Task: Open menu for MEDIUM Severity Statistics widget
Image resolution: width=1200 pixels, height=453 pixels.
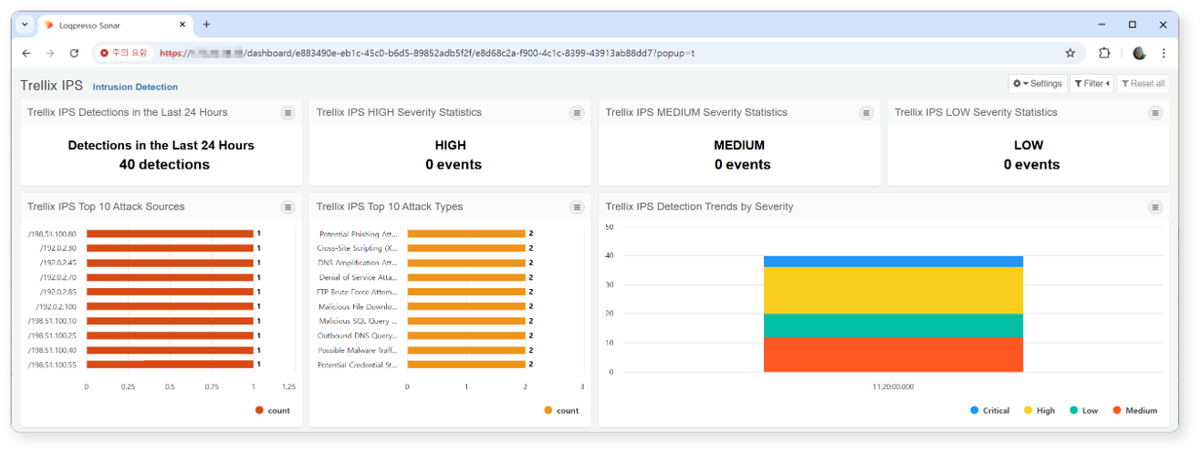Action: pyautogui.click(x=866, y=113)
